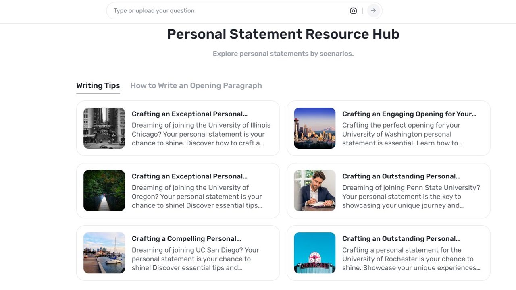This screenshot has width=516, height=290.
Task: Open the Crafting an Engaging Opening article
Action: coord(409,114)
